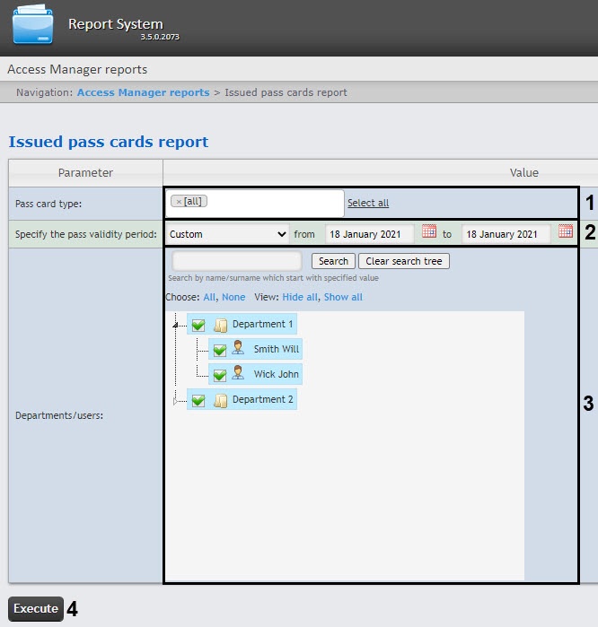
Task: Click the 'Parameter' column header
Action: pyautogui.click(x=85, y=173)
